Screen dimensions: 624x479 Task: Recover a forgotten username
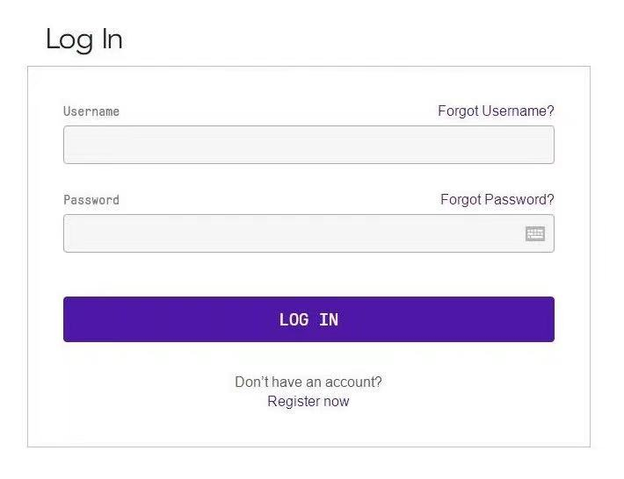(x=496, y=111)
